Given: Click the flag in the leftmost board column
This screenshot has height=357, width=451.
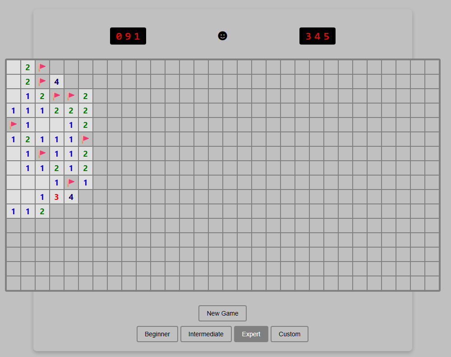Looking at the screenshot, I should [x=13, y=125].
